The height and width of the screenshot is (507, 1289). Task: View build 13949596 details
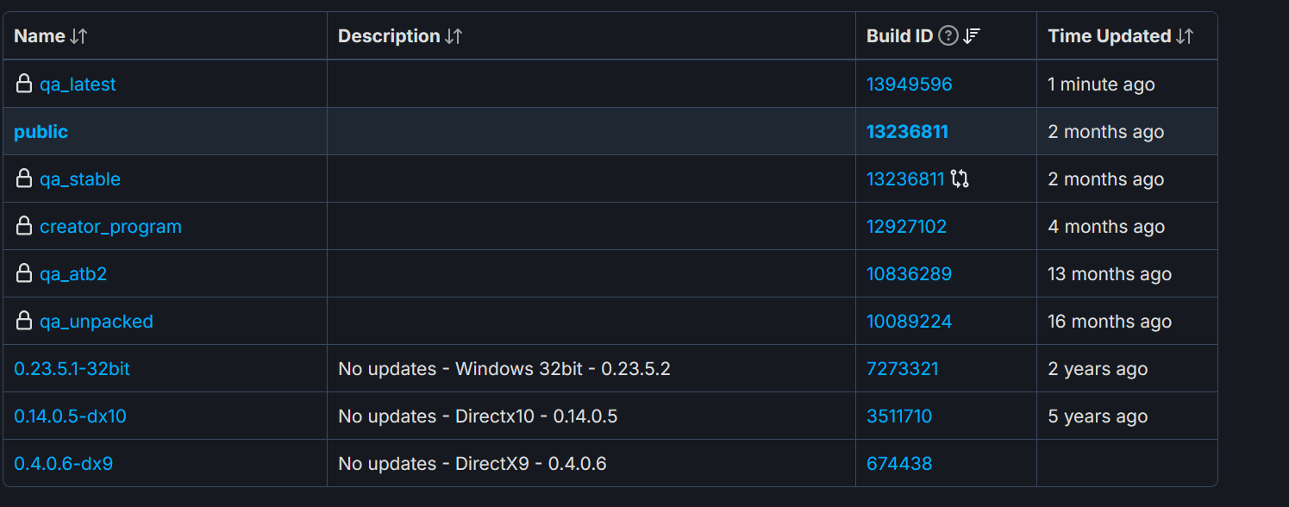pos(909,84)
